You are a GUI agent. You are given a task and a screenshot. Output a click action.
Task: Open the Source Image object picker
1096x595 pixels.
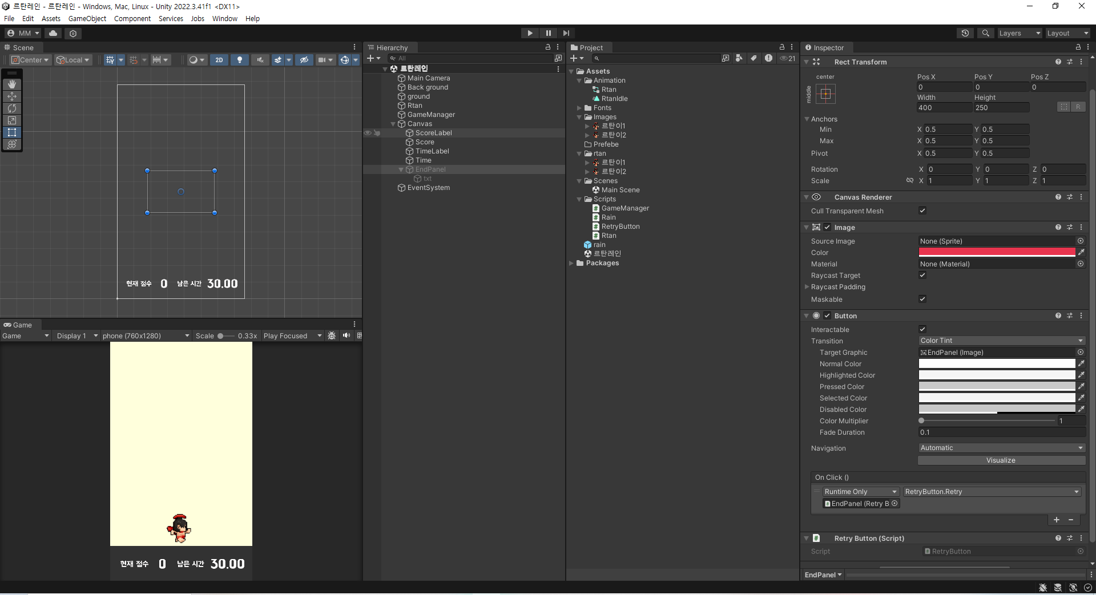pos(1081,241)
